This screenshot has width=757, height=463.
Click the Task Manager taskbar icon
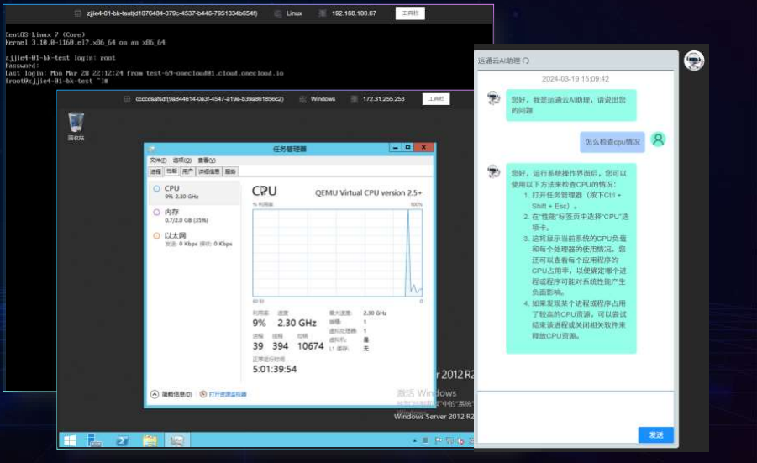point(176,440)
